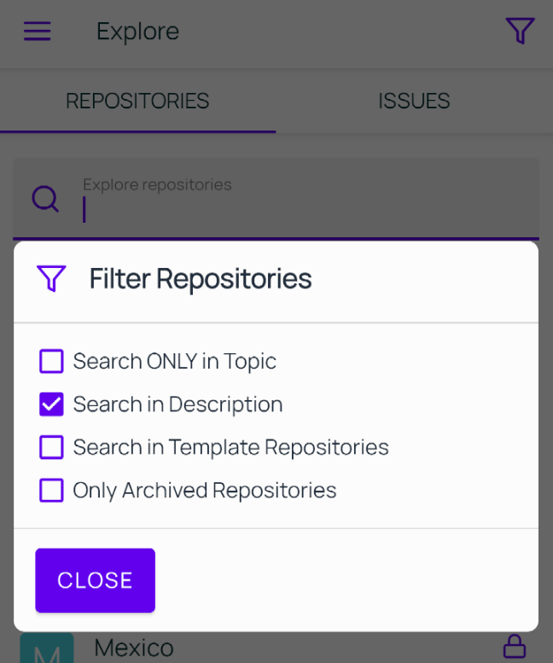Screen dimensions: 553x663
Task: Enable Search in Template Repositories checkbox
Action: pos(51,447)
